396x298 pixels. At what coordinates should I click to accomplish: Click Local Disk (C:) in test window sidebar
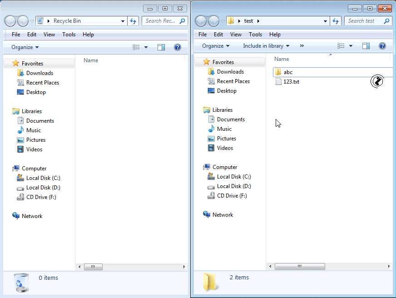pos(233,177)
